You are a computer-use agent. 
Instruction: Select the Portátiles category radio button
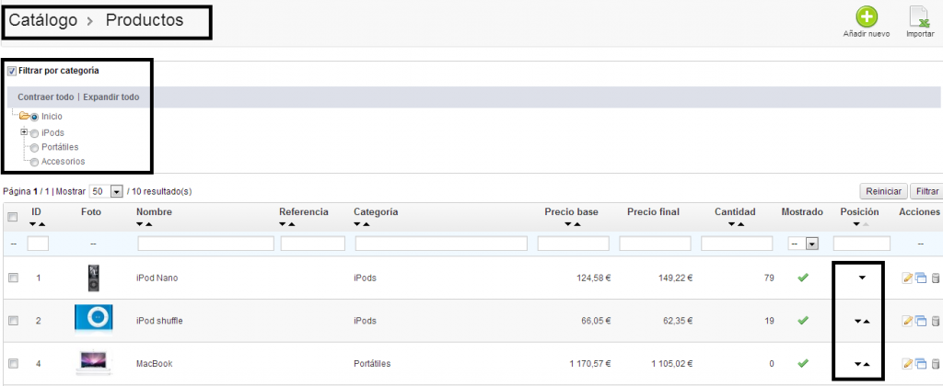pyautogui.click(x=35, y=147)
